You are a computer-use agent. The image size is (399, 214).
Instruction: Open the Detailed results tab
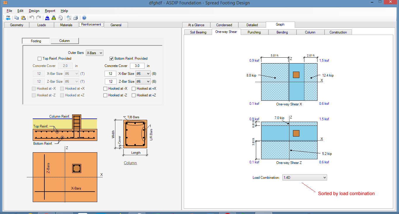[x=252, y=25]
